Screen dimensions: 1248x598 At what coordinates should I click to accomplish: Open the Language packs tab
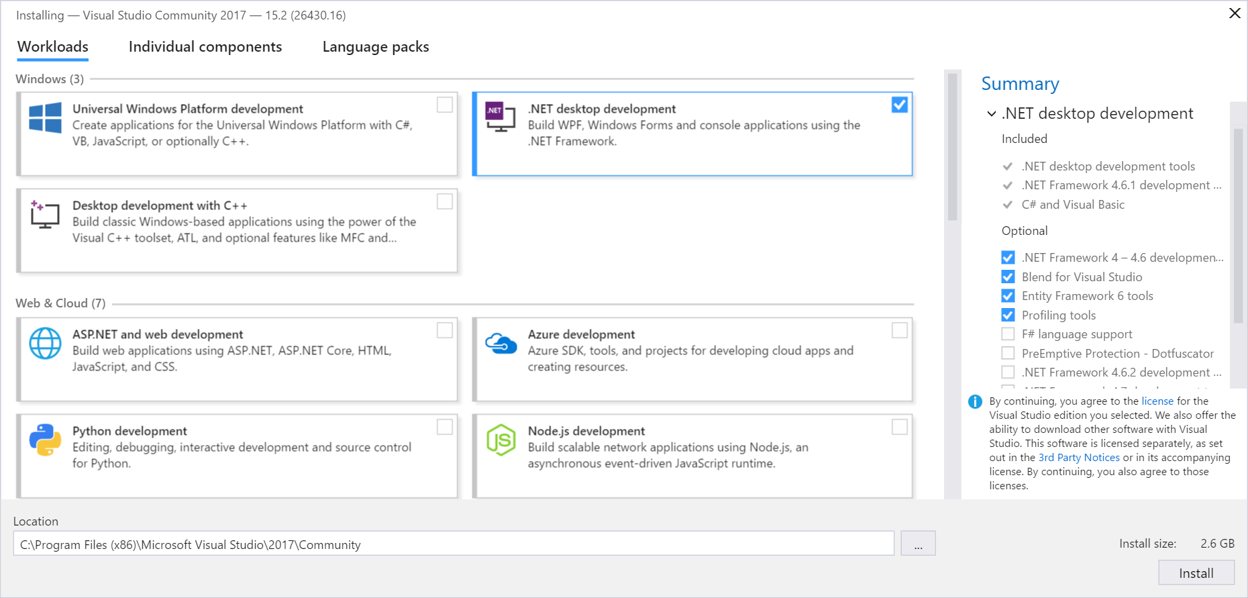[x=375, y=47]
